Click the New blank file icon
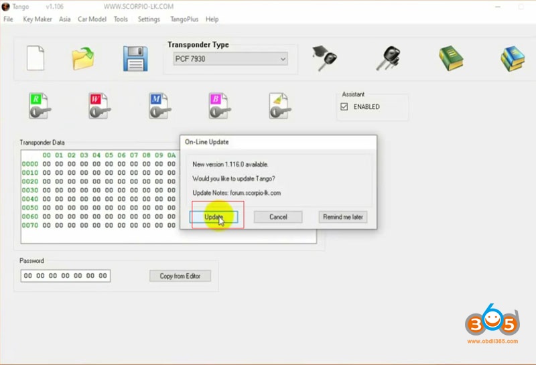 [36, 58]
